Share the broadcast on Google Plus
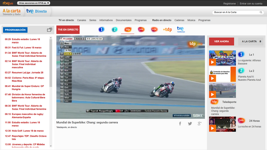Image resolution: width=267 pixels, height=150 pixels. point(199,124)
